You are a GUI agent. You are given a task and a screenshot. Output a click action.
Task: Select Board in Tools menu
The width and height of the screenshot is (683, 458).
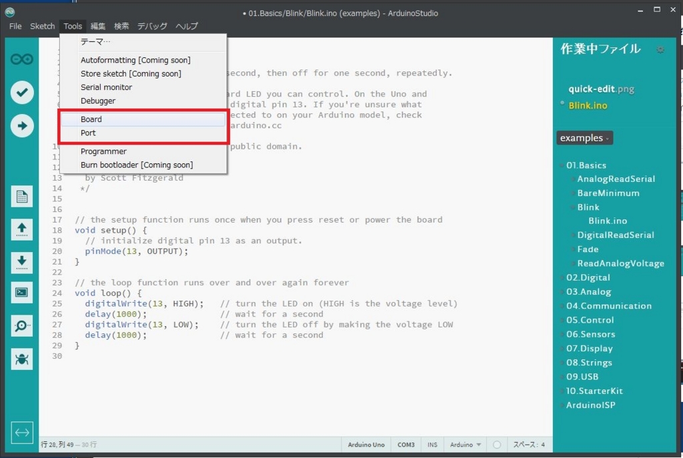tap(143, 119)
